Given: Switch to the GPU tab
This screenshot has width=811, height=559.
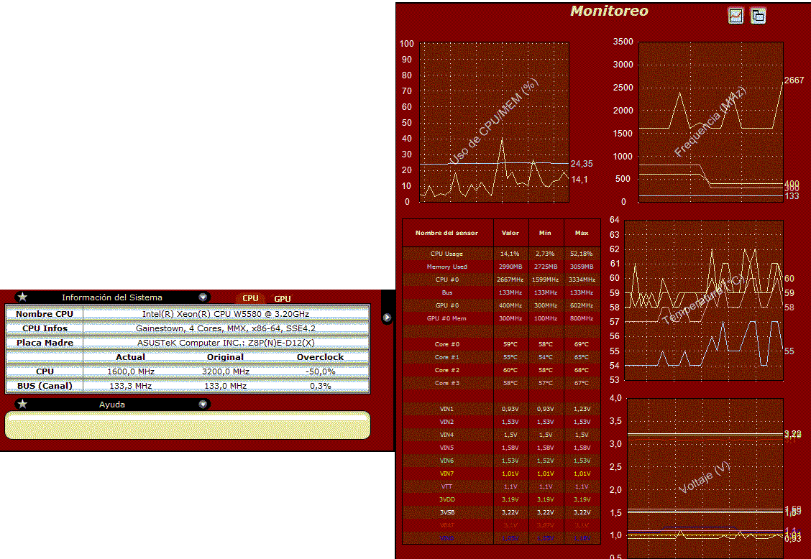Looking at the screenshot, I should 283,298.
